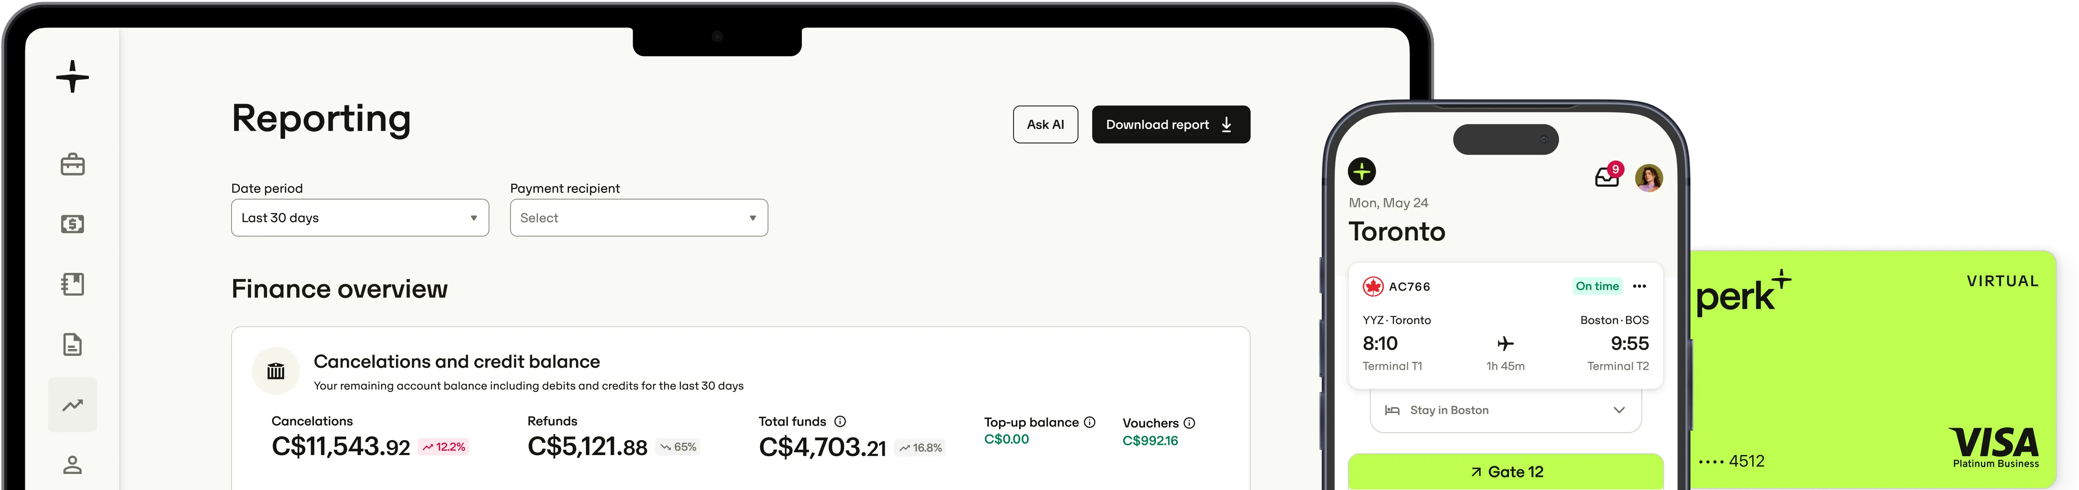Click the C$11,543.92 cancelations amount
This screenshot has width=2079, height=490.
[340, 447]
